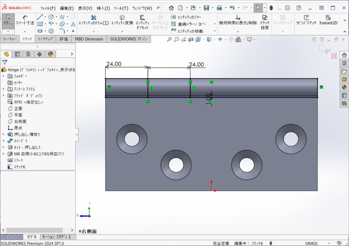Open the Appearances icon in the right task pane
Screen dimensions: 349x246
coord(344,87)
